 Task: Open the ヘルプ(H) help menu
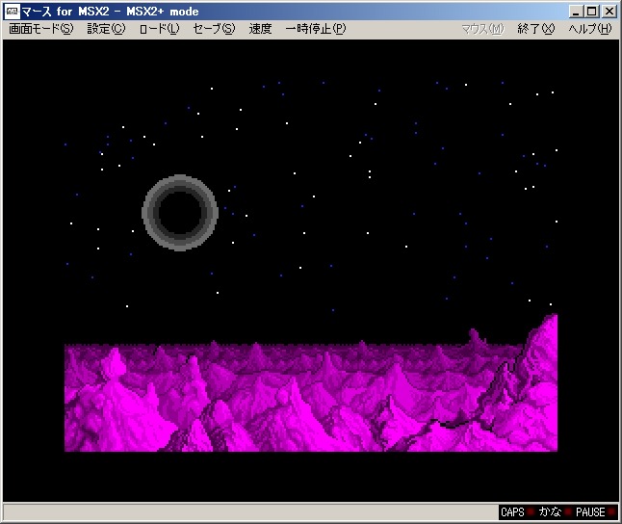click(x=589, y=29)
